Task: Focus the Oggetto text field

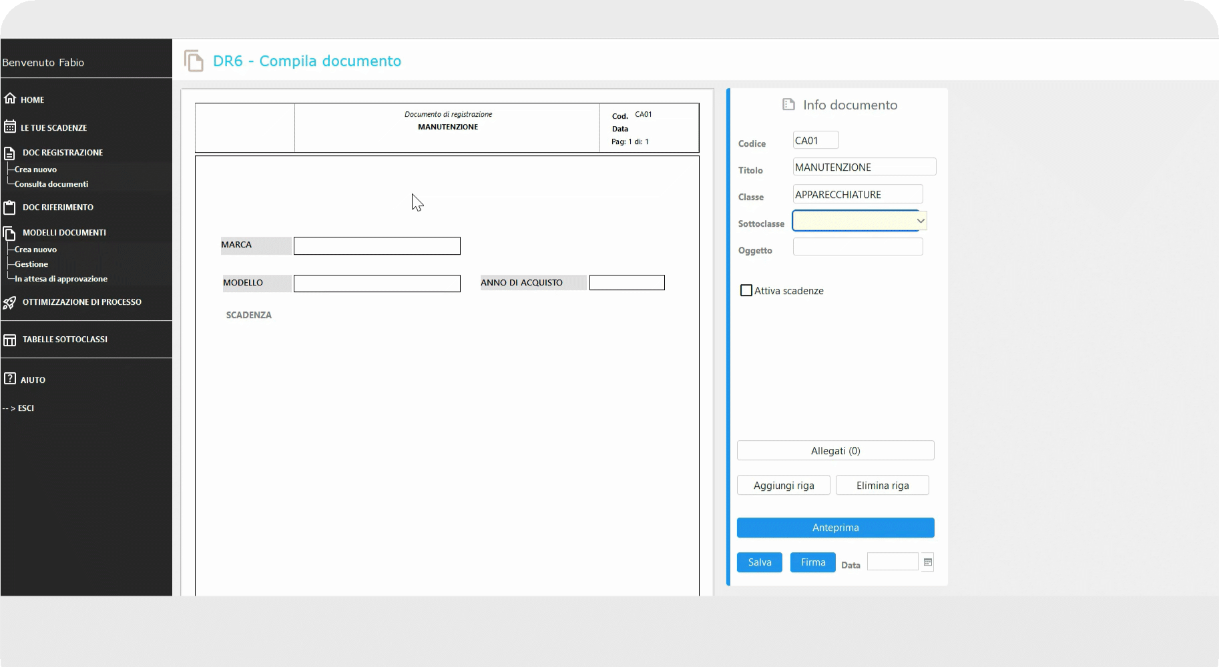Action: pos(857,247)
